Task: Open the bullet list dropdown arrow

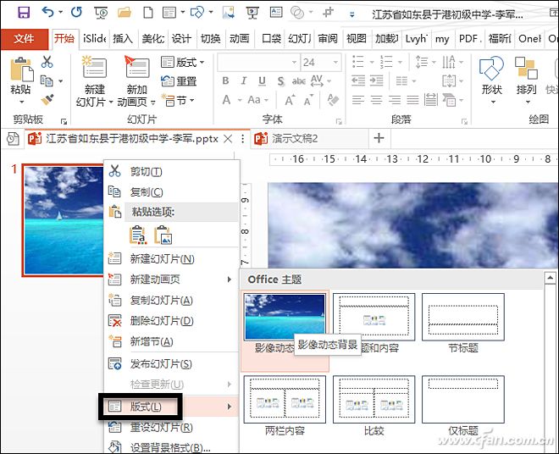Action: [372, 62]
